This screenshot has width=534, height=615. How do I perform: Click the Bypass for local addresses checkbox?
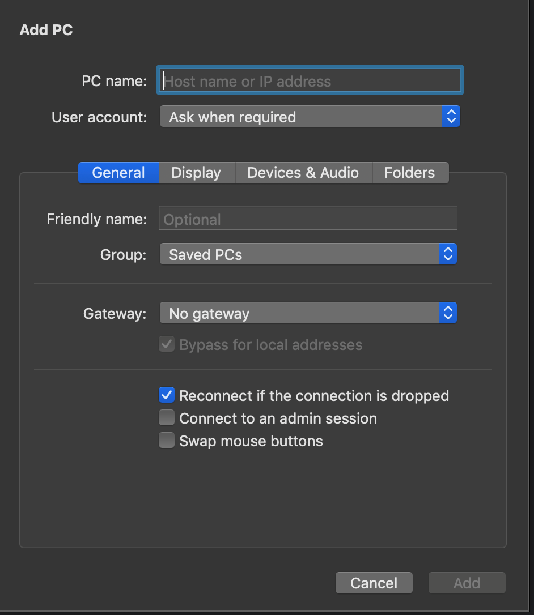167,344
